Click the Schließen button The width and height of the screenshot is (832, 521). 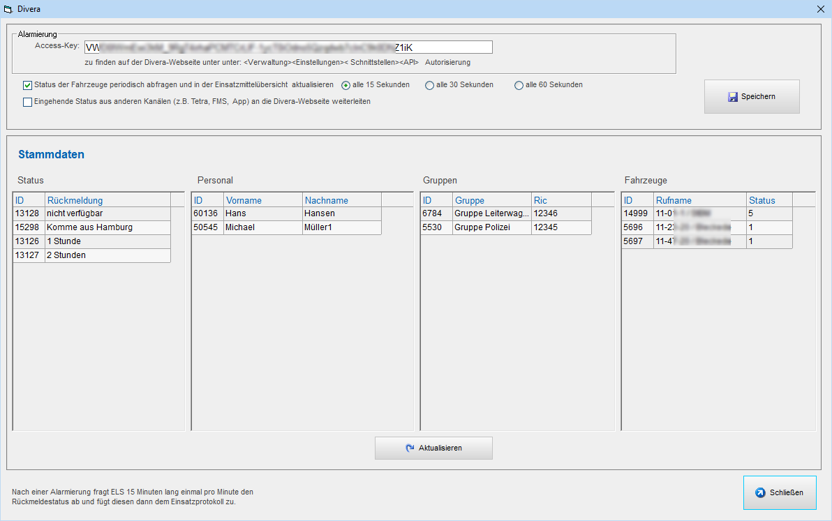[x=779, y=492]
